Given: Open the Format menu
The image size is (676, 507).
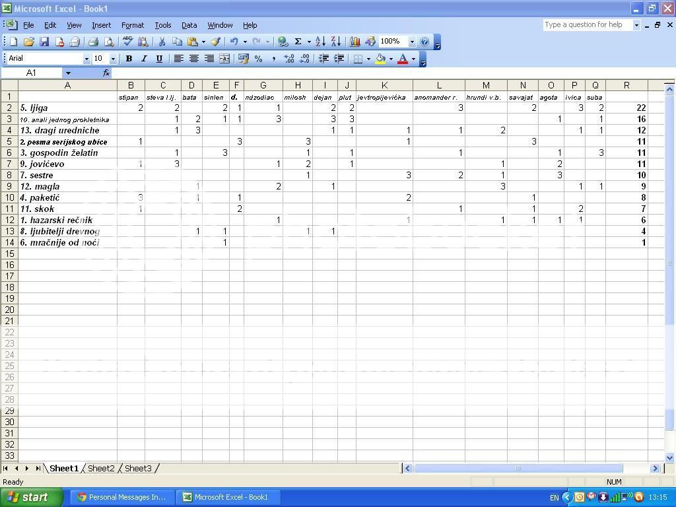Looking at the screenshot, I should (132, 25).
